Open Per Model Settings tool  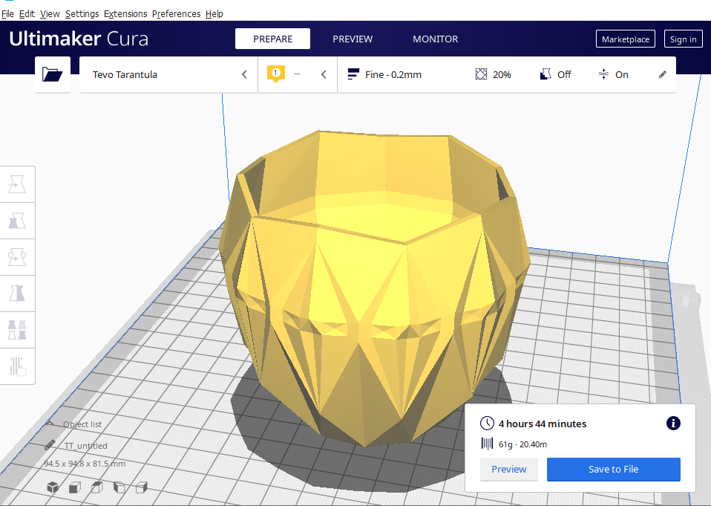click(x=17, y=330)
